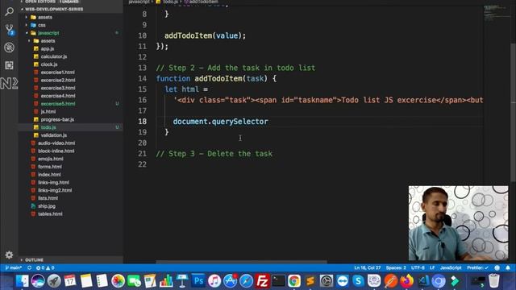Viewport: 516px width, 290px height.
Task: Open Numbers in the dock
Action: point(166,281)
